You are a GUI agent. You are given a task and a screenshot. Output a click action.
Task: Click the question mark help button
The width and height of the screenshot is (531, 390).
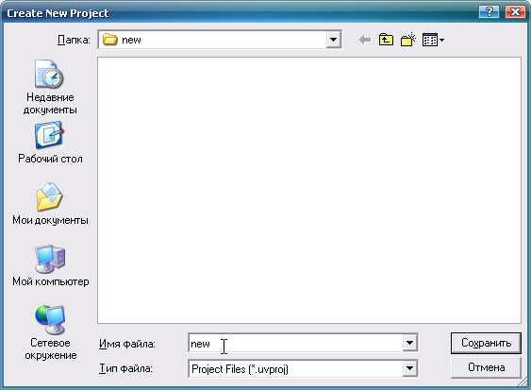coord(489,12)
